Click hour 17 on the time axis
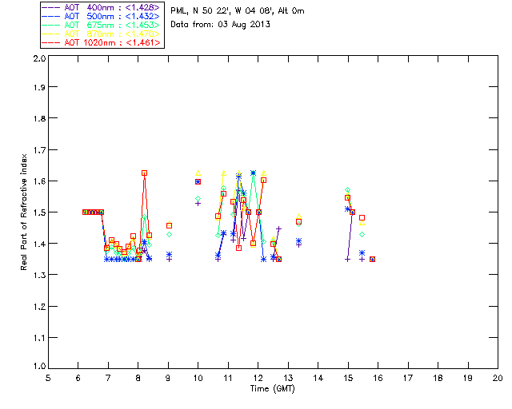This screenshot has height=409, width=512. [x=408, y=378]
